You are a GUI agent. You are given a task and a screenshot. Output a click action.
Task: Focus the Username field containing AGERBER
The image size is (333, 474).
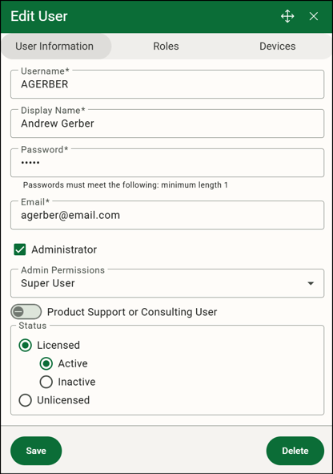coord(167,84)
